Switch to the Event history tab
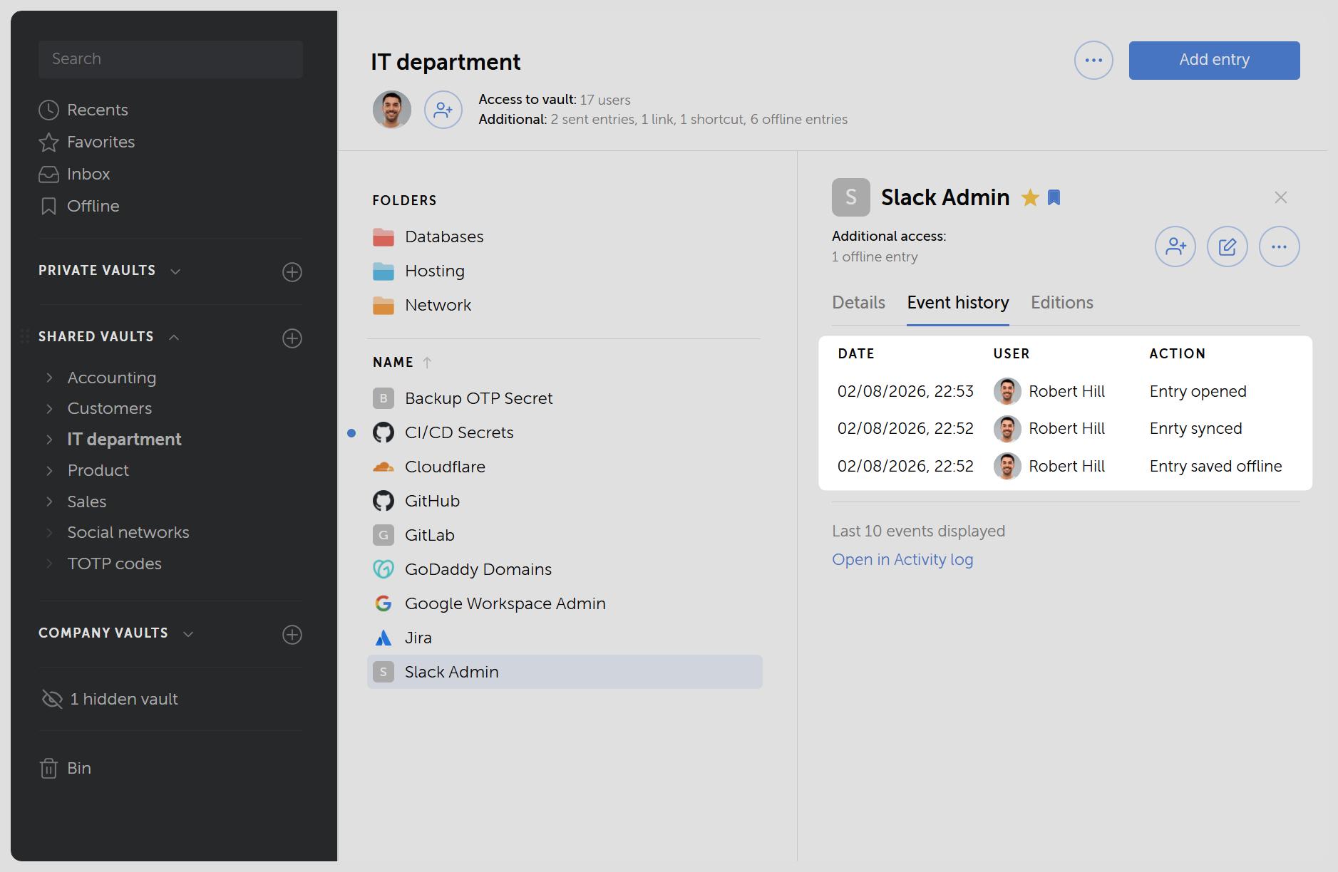 pyautogui.click(x=958, y=303)
